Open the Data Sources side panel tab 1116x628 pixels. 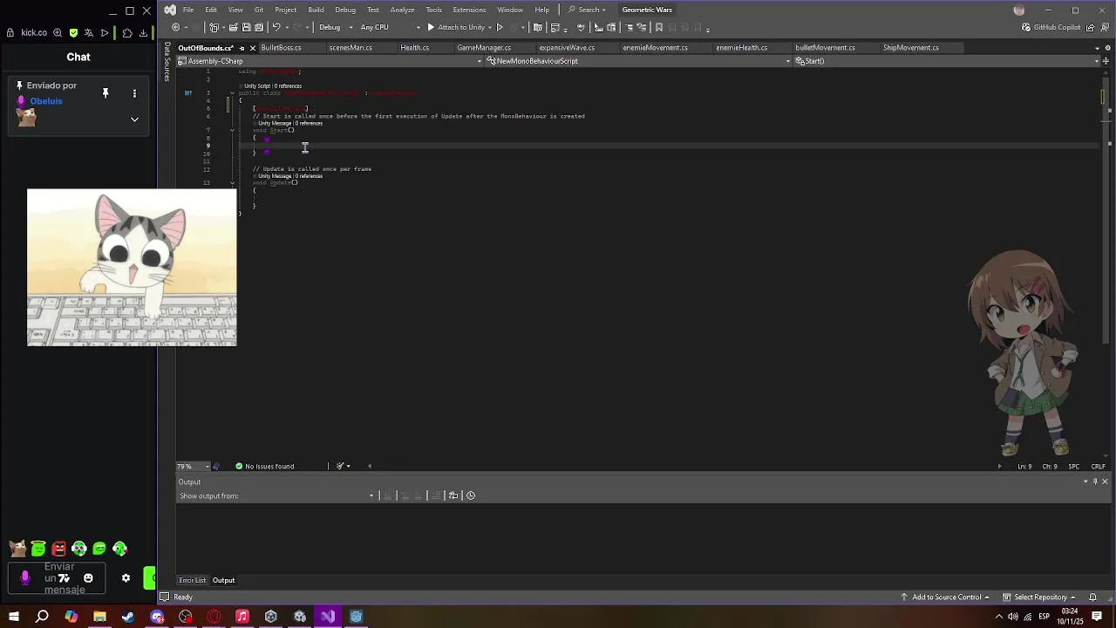click(x=167, y=61)
